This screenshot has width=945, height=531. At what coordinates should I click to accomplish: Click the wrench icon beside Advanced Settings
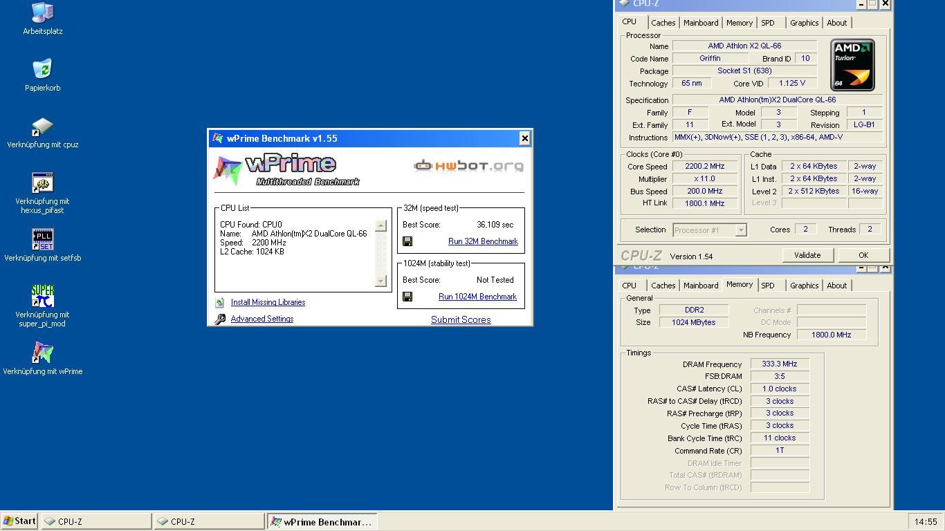click(x=220, y=319)
